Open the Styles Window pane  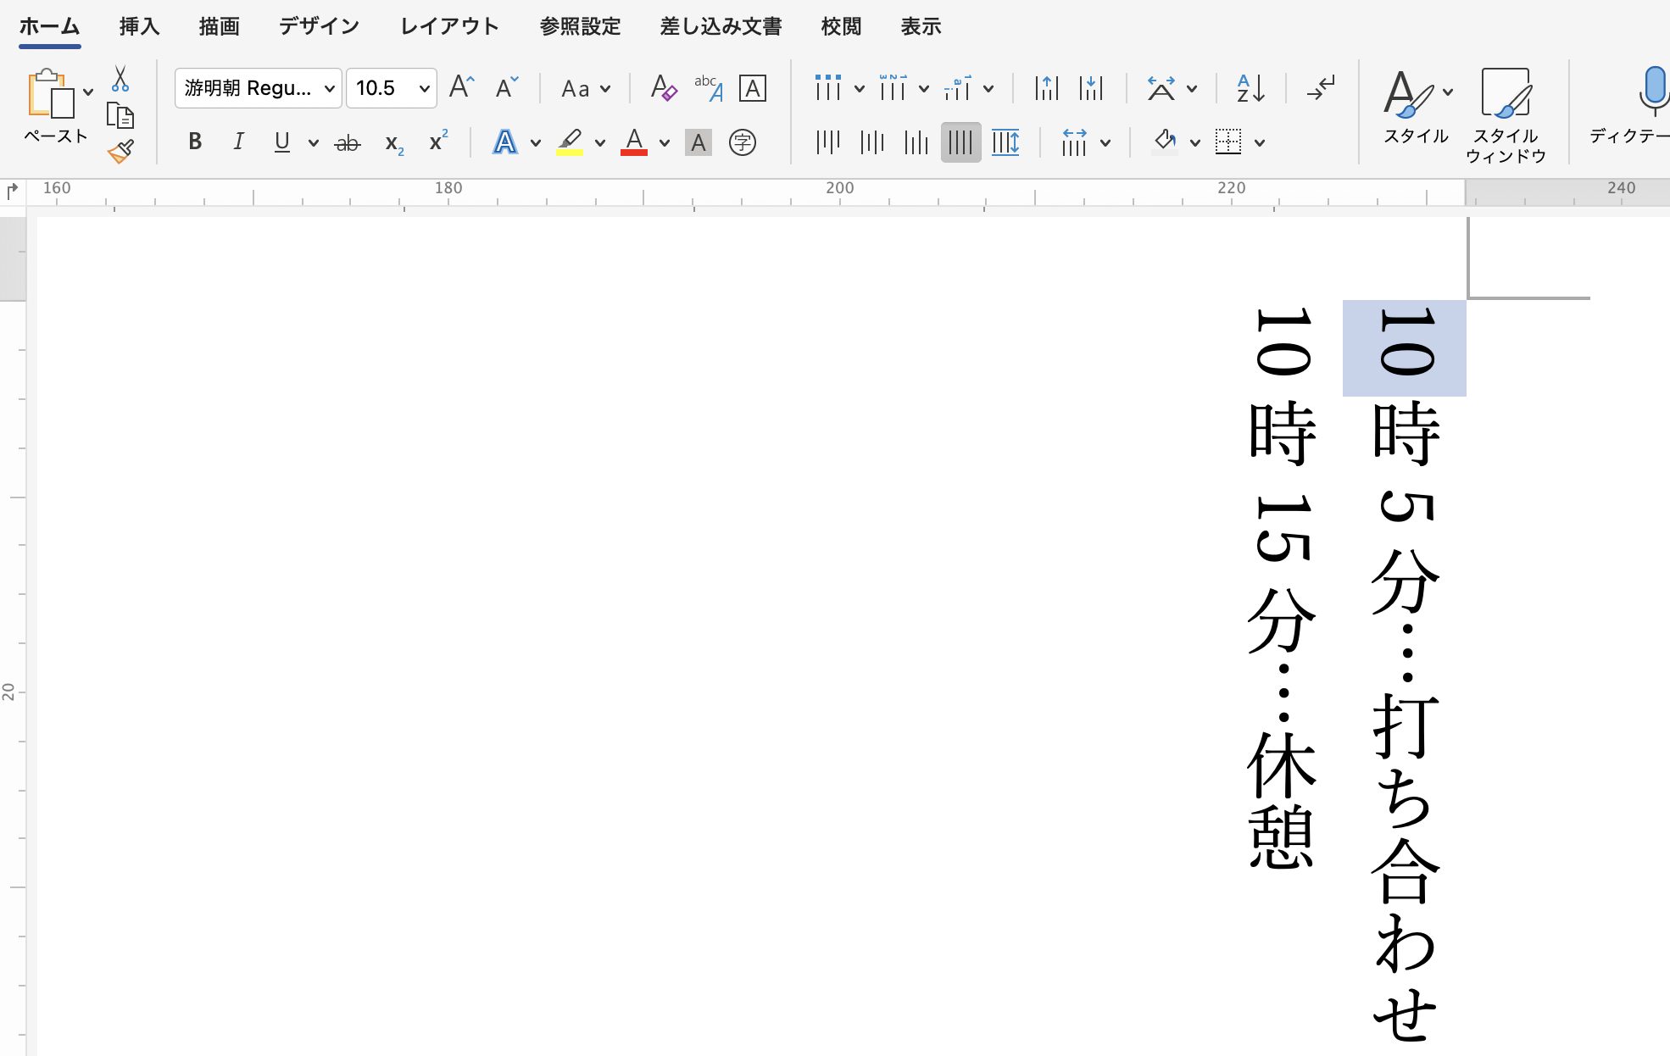1506,116
